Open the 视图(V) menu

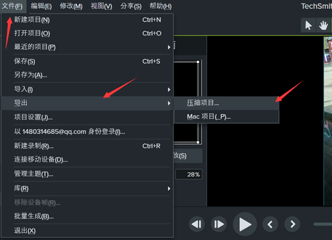click(x=101, y=7)
